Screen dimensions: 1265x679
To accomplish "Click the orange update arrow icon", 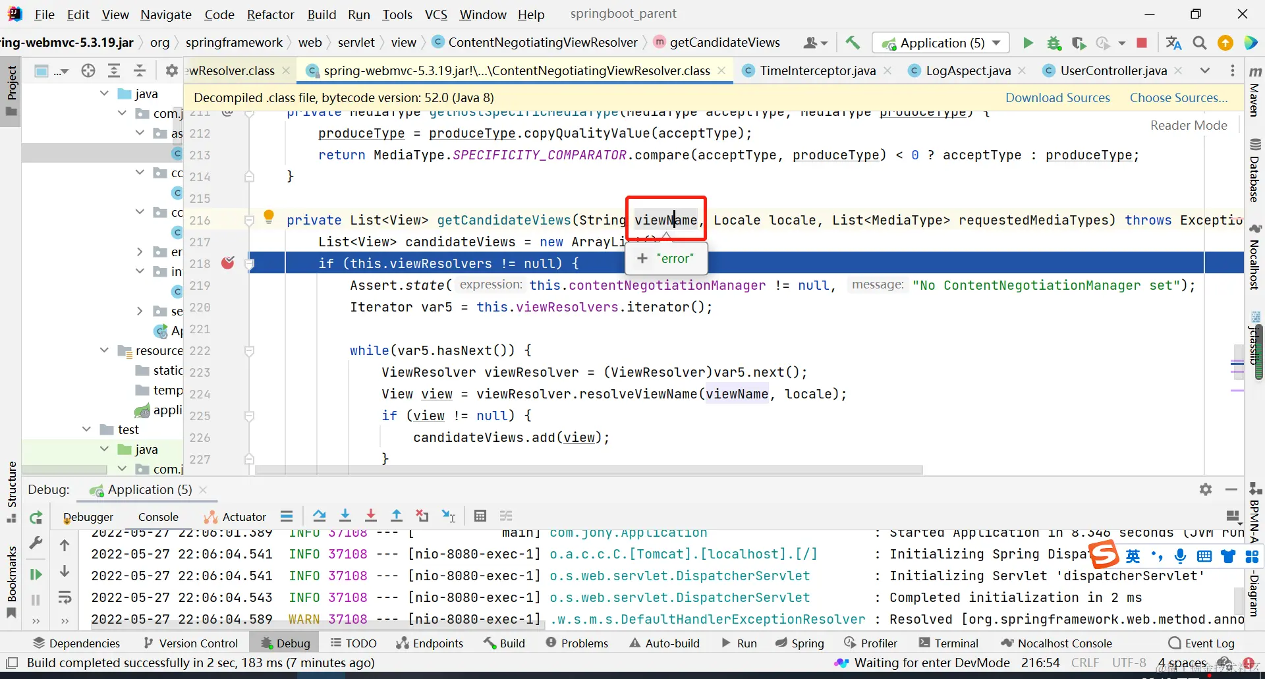I will coord(1225,43).
